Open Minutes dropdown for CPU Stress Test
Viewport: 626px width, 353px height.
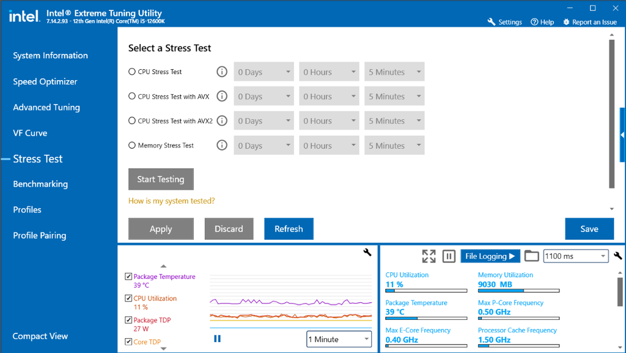point(394,72)
